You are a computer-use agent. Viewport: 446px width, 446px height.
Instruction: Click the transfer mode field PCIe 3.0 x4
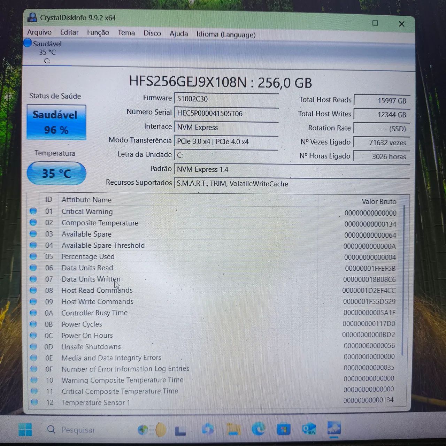(x=226, y=142)
